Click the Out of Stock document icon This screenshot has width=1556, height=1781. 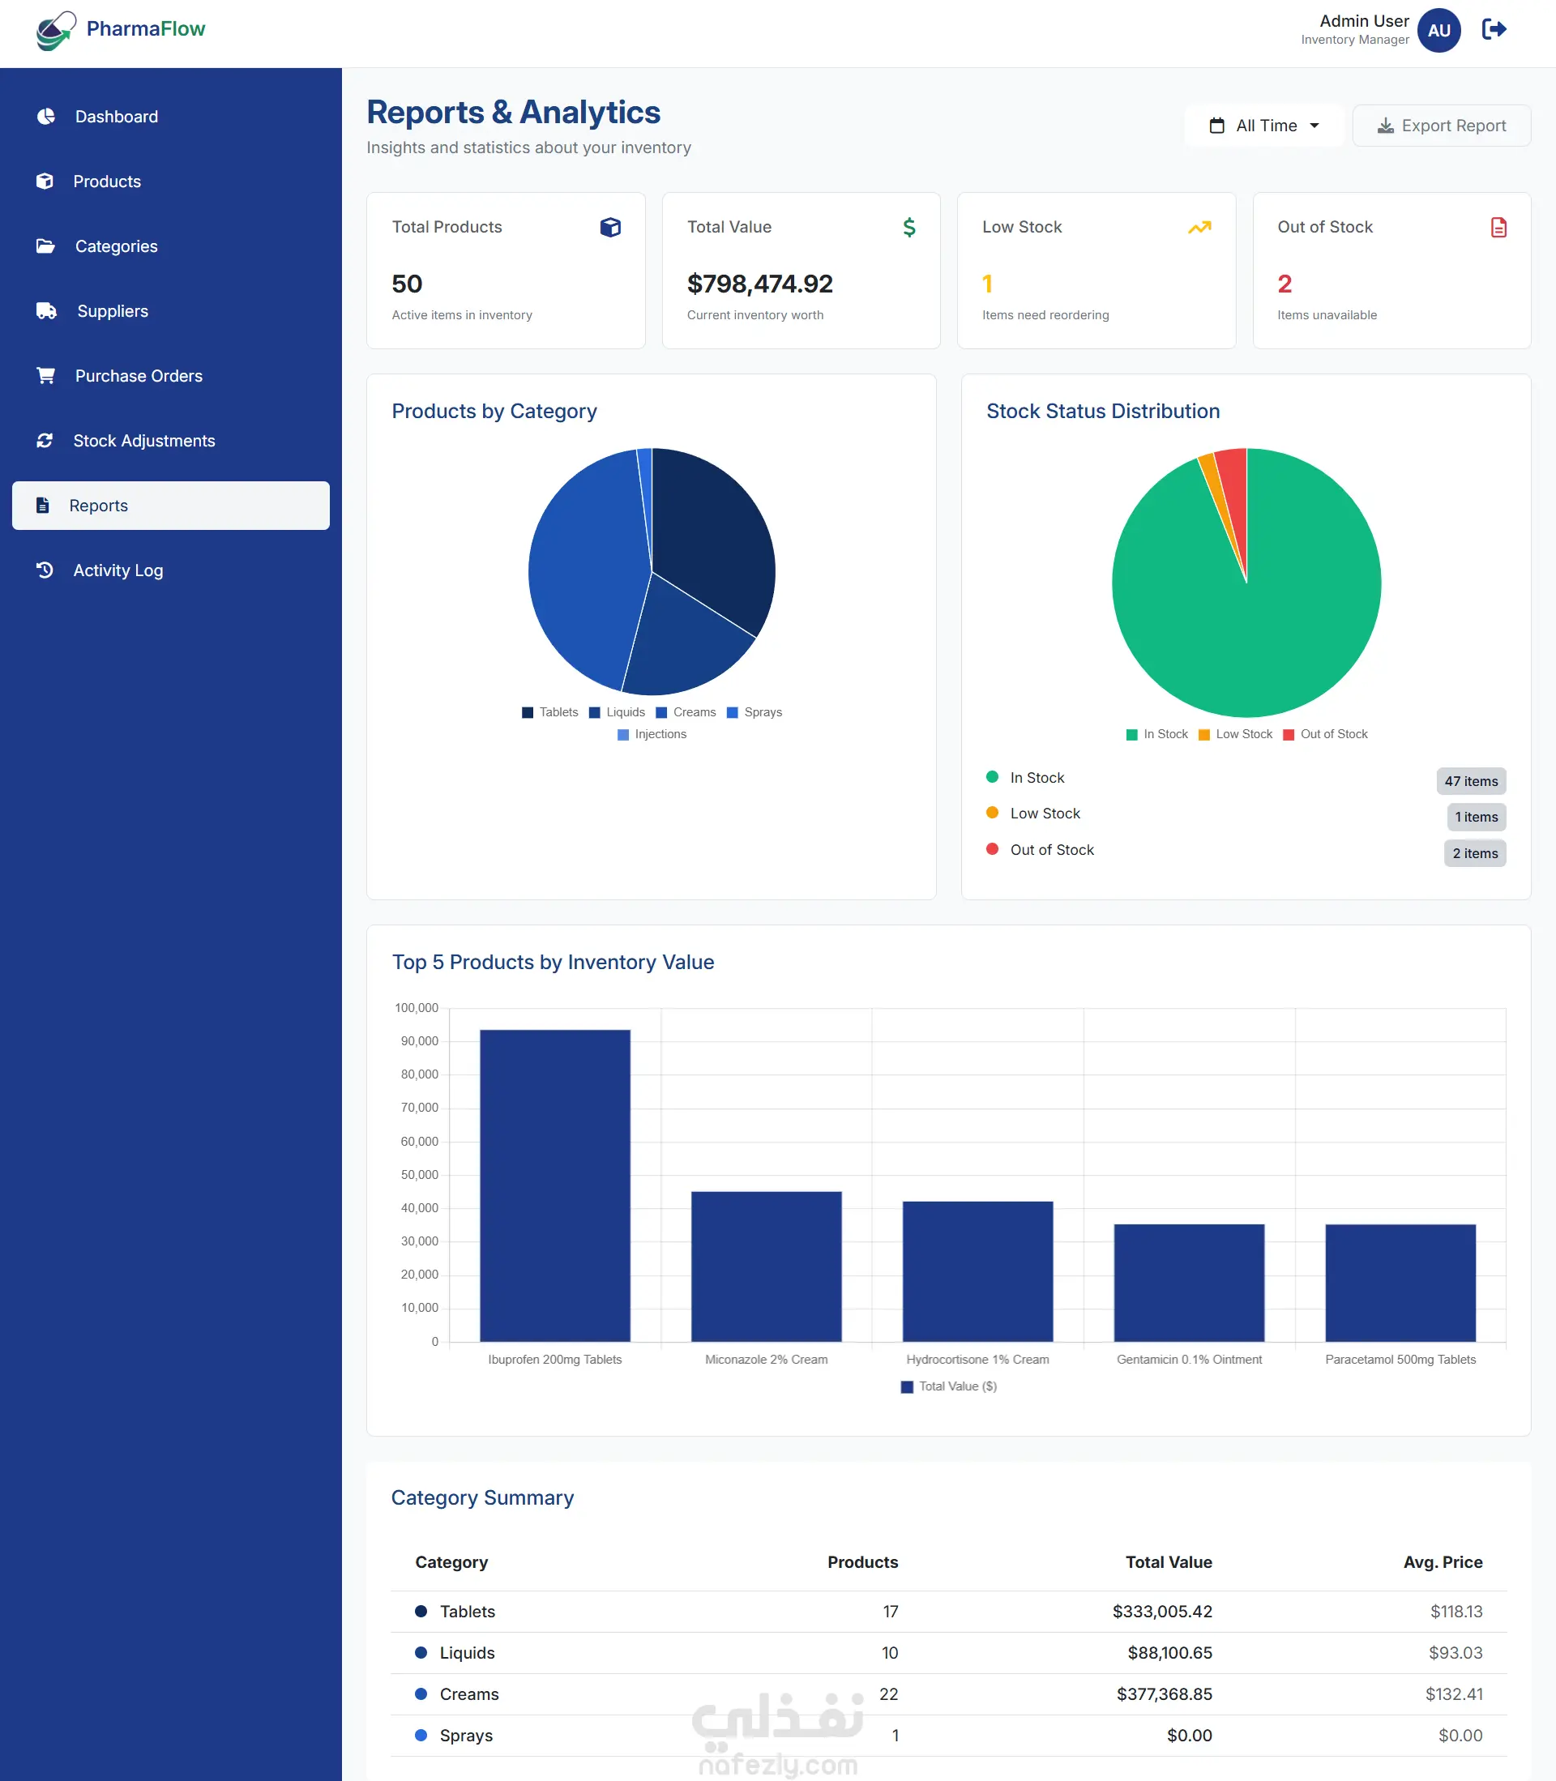point(1498,228)
